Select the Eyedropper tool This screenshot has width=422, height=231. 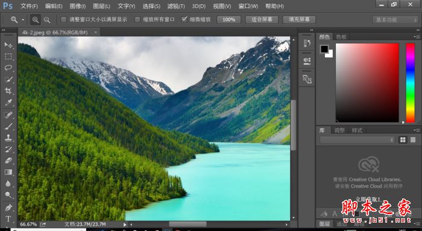[x=8, y=102]
